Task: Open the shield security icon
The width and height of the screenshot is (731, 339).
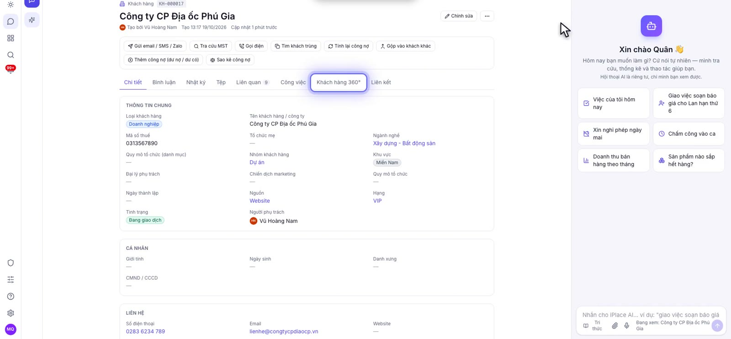Action: 11,263
